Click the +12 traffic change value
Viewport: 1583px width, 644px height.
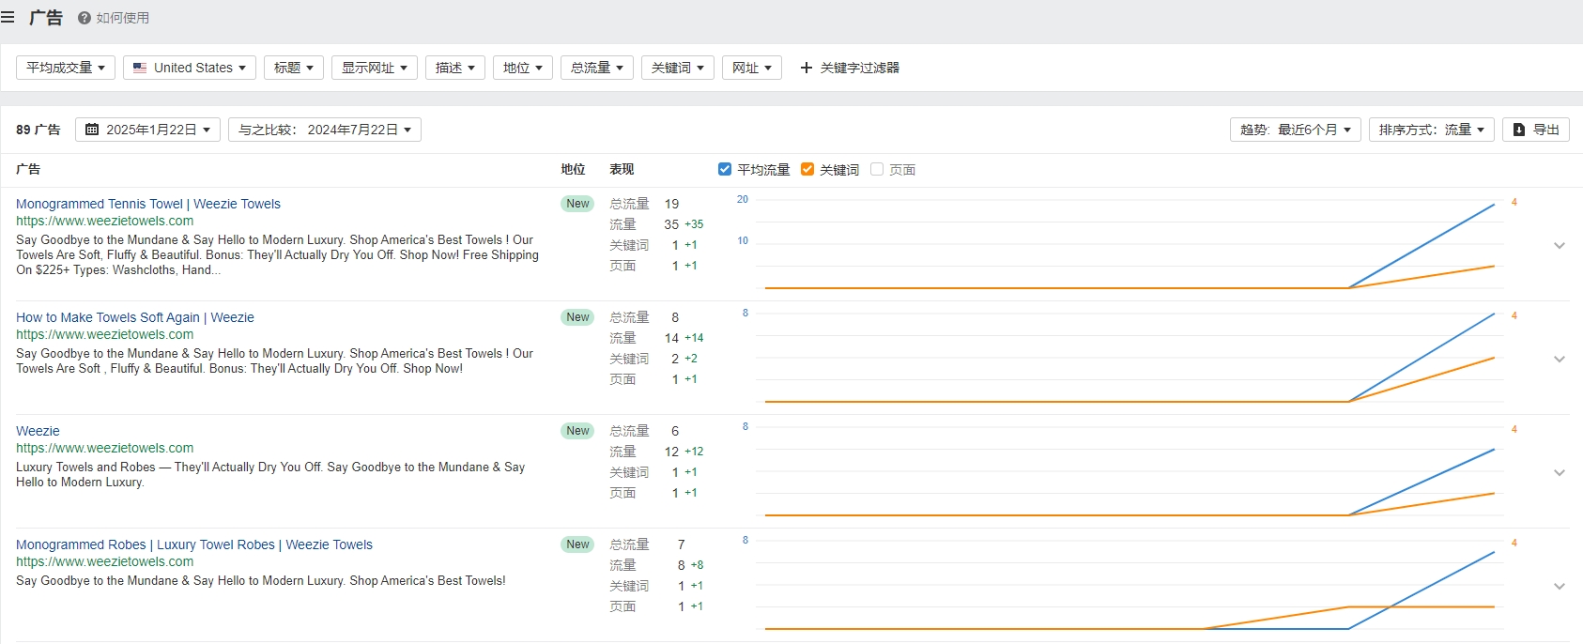pyautogui.click(x=694, y=452)
